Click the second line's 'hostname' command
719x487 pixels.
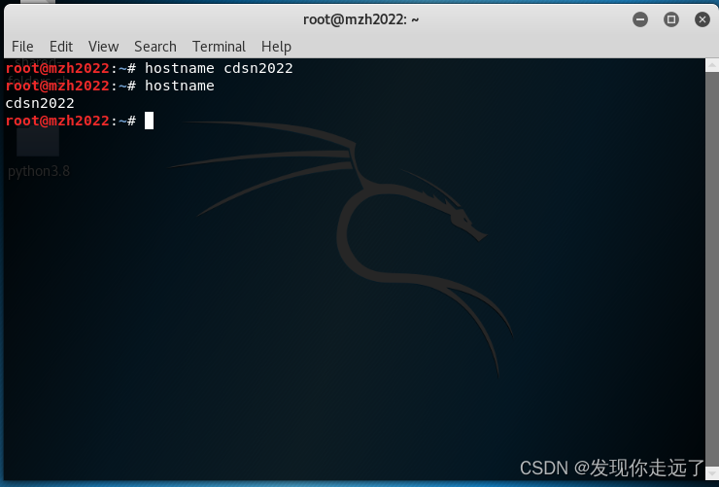point(180,86)
